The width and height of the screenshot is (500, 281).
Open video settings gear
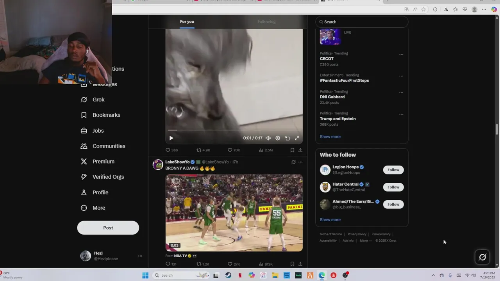[278, 138]
